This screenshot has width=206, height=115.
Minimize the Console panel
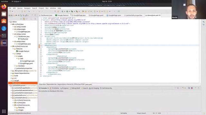click(x=196, y=88)
